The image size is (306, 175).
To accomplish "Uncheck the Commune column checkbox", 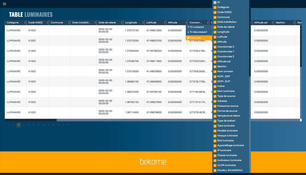I will 215,17.
